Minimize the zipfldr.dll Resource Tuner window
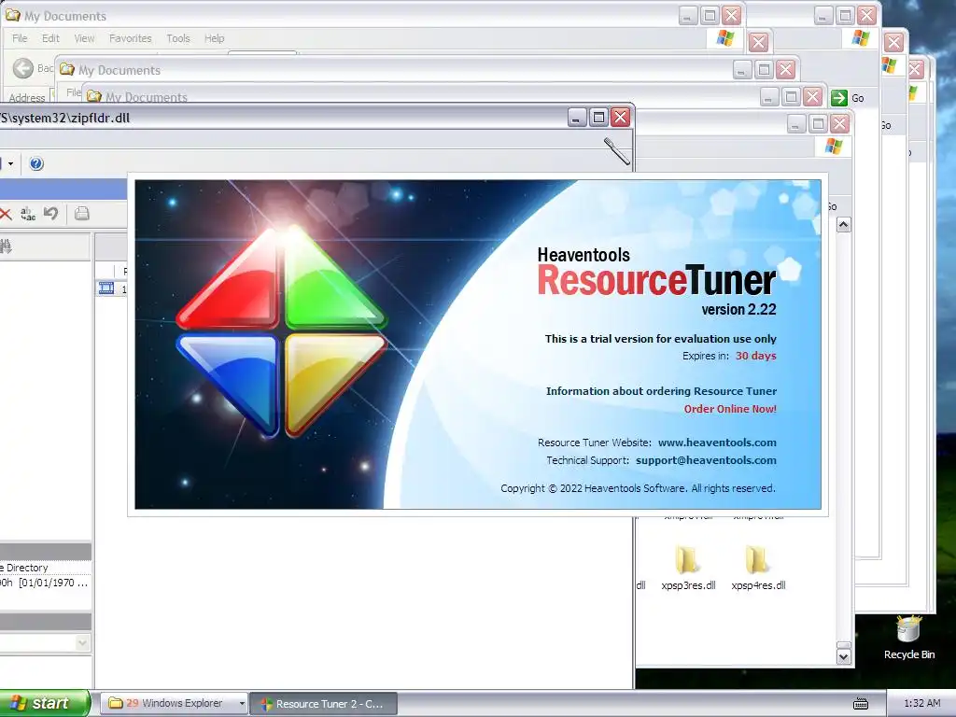Viewport: 956px width, 717px height. 577,117
